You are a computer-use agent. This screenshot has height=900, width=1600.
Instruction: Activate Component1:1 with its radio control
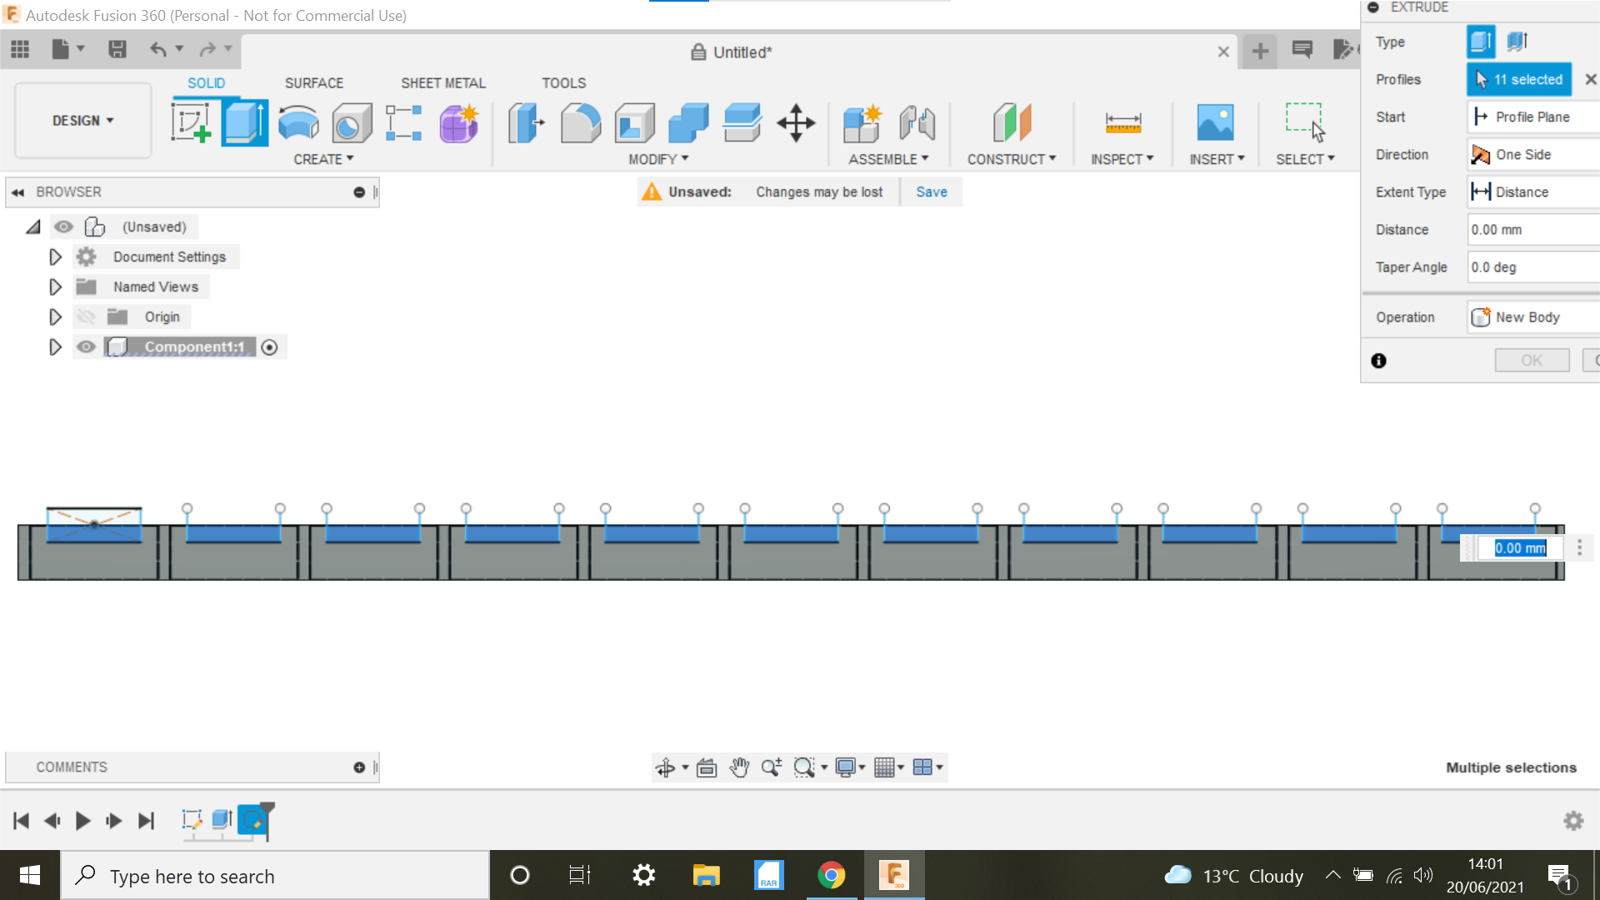[x=269, y=347]
